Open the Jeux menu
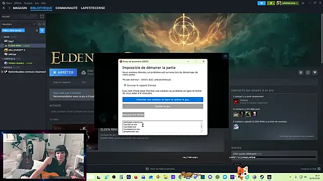This screenshot has width=323, height=181. click(37, 3)
